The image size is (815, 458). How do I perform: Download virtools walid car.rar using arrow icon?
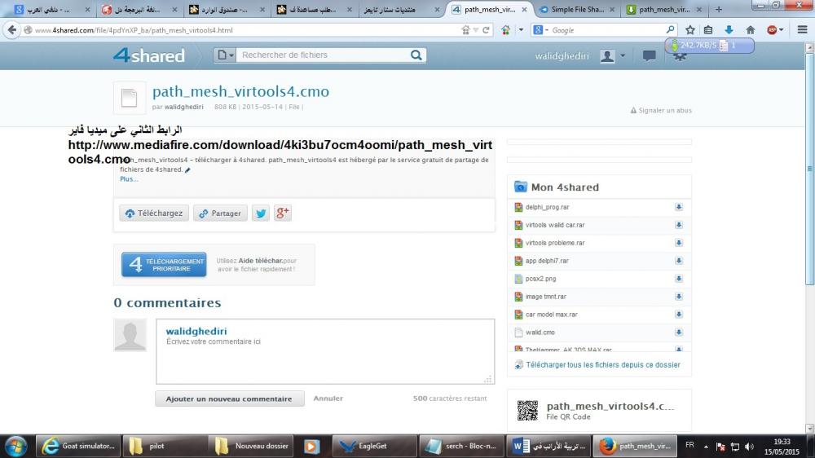tap(678, 225)
